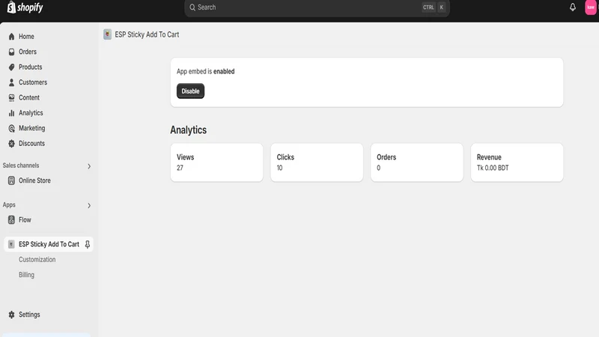The height and width of the screenshot is (337, 599).
Task: Click the Settings gear icon
Action: point(11,315)
